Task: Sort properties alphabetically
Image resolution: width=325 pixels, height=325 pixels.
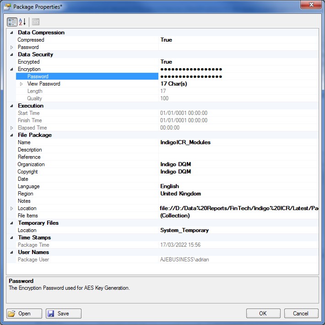Action: [x=22, y=22]
